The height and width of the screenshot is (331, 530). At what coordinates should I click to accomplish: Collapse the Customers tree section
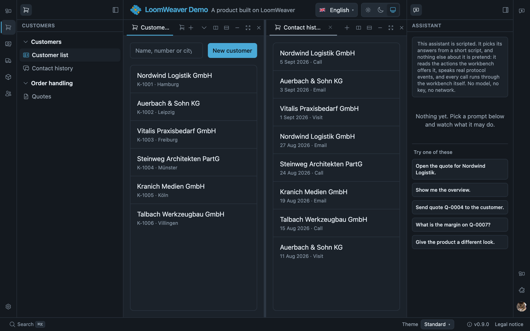[26, 42]
